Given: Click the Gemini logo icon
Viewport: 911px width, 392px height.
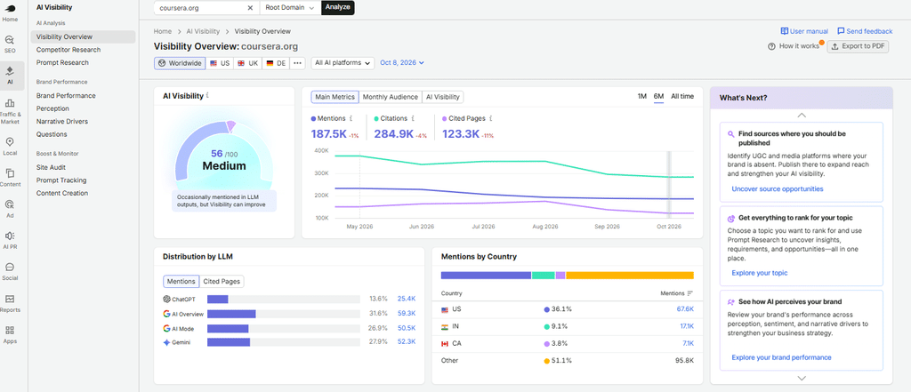Looking at the screenshot, I should [x=166, y=342].
